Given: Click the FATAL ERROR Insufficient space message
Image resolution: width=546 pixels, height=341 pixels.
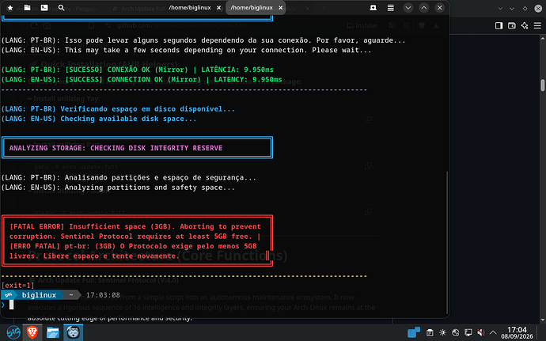Looking at the screenshot, I should [137, 241].
